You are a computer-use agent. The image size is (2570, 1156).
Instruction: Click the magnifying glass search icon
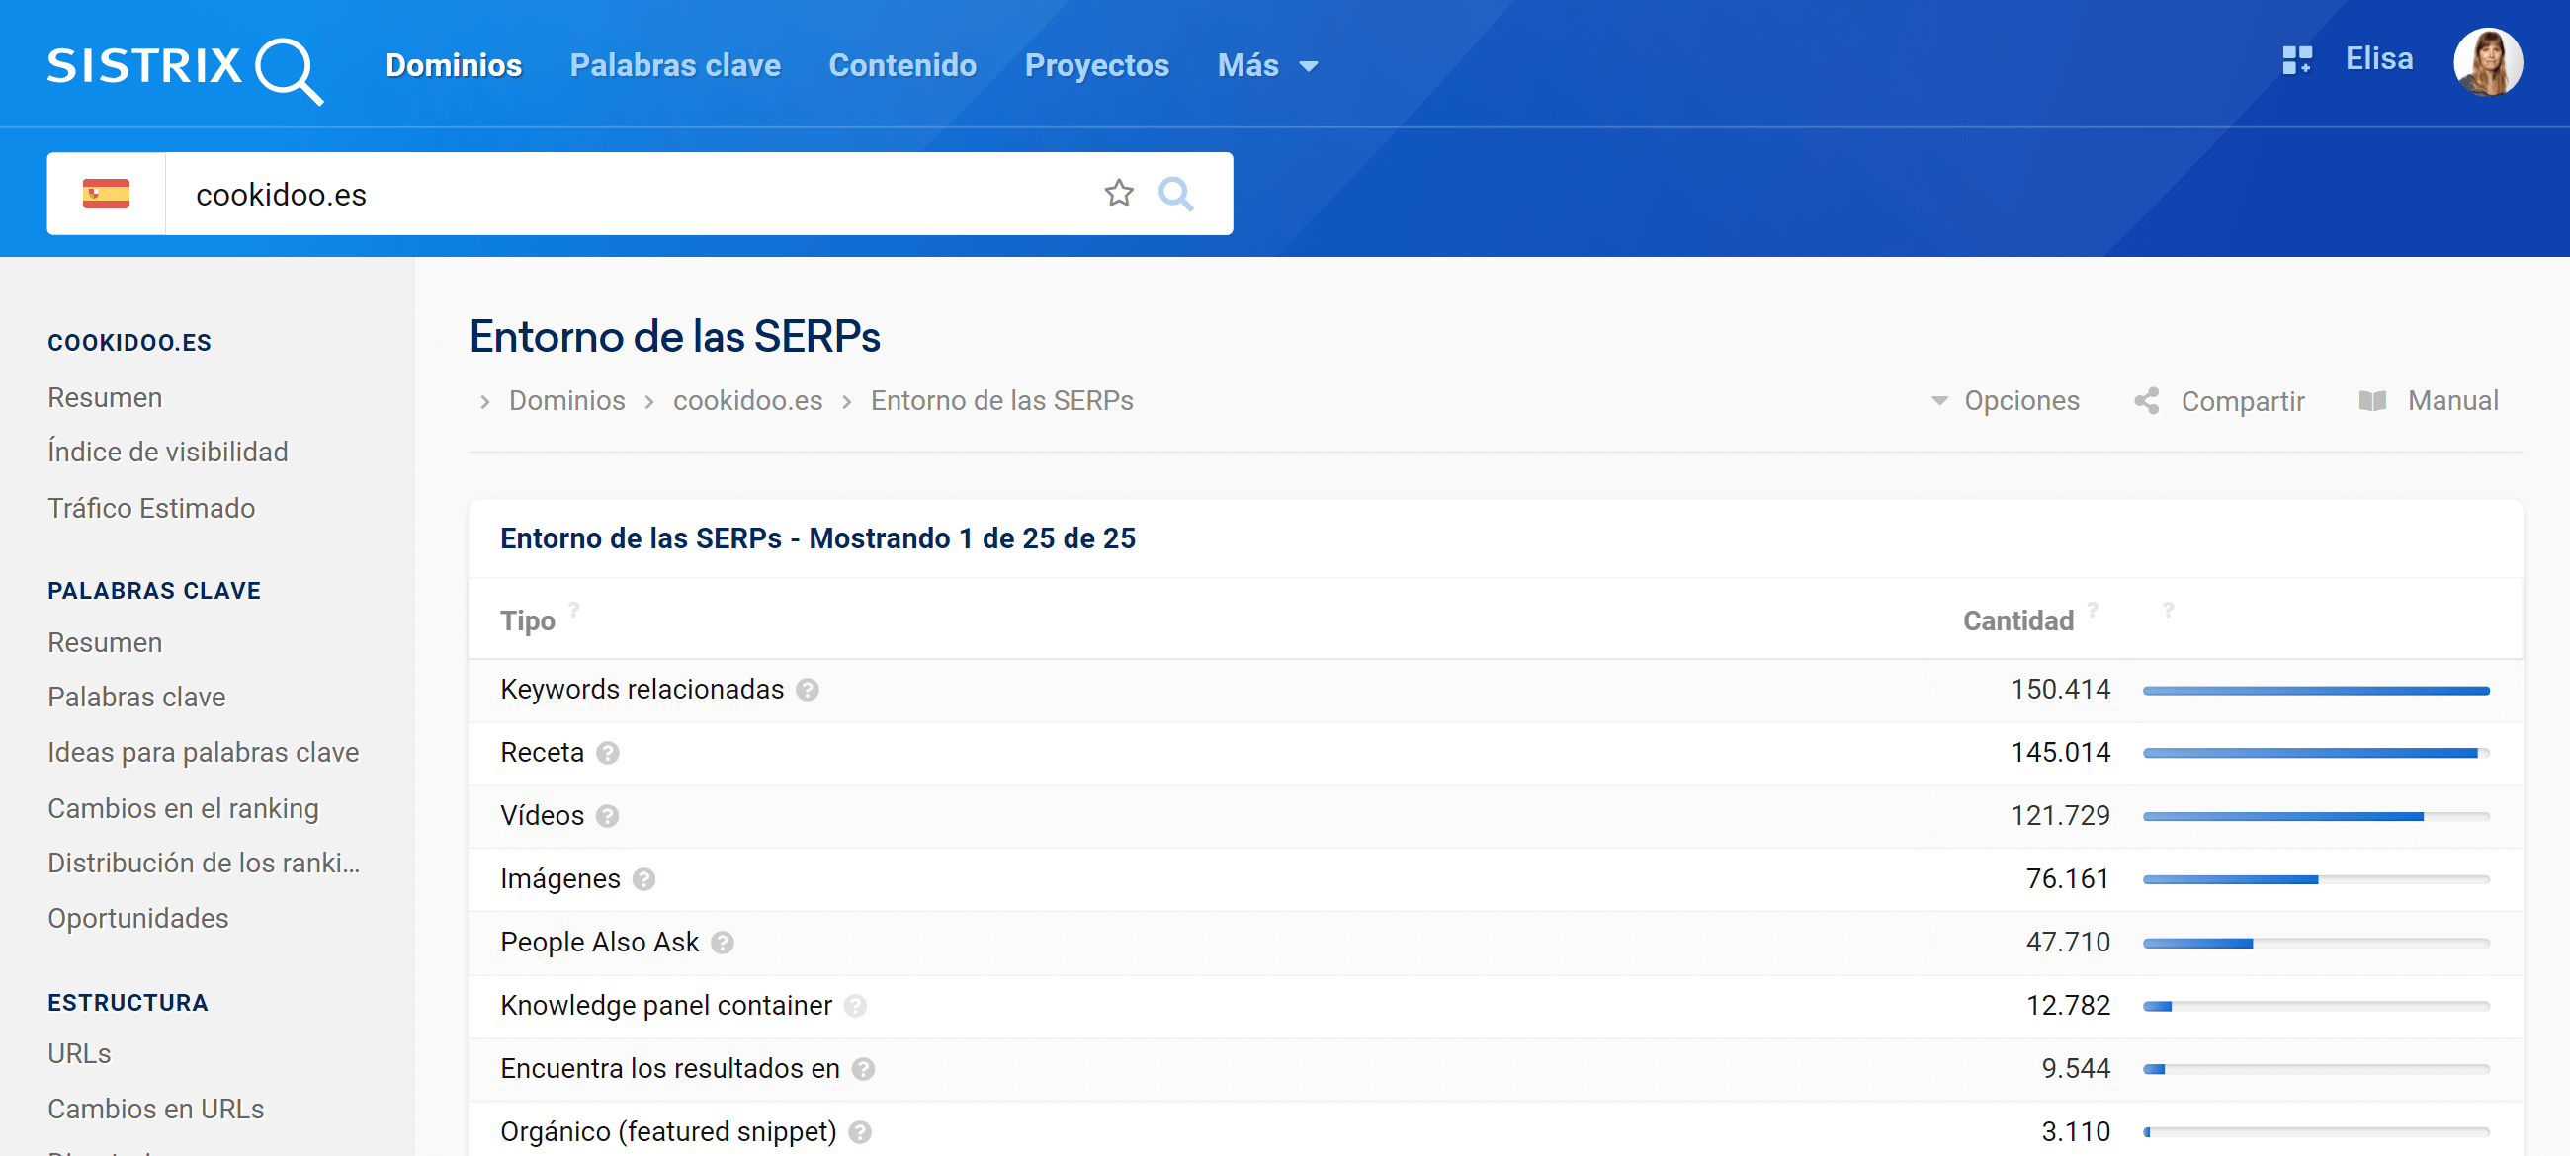1175,193
